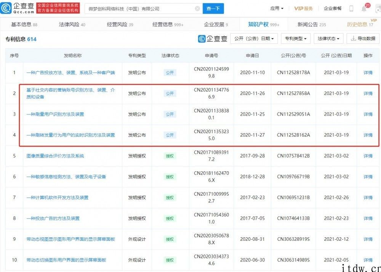The image size is (381, 272).
Task: Open patent 一种刷量用户识别方法及装置
Action: (x=55, y=114)
